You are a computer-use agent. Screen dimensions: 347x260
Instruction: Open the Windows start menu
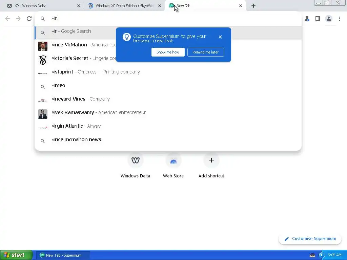pyautogui.click(x=16, y=255)
